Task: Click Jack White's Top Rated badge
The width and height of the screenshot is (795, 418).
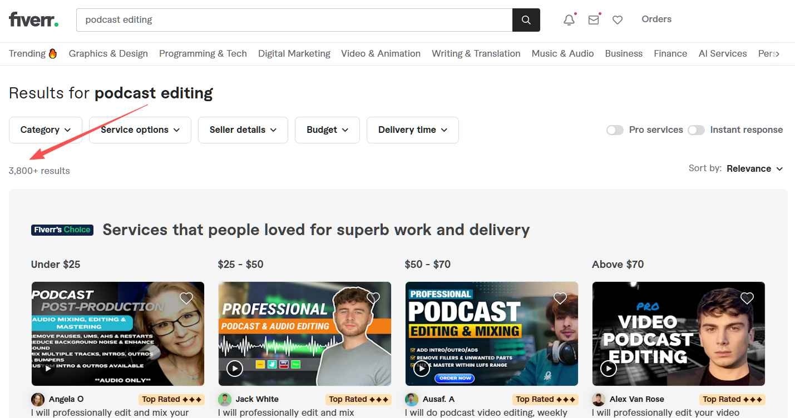Action: 358,399
